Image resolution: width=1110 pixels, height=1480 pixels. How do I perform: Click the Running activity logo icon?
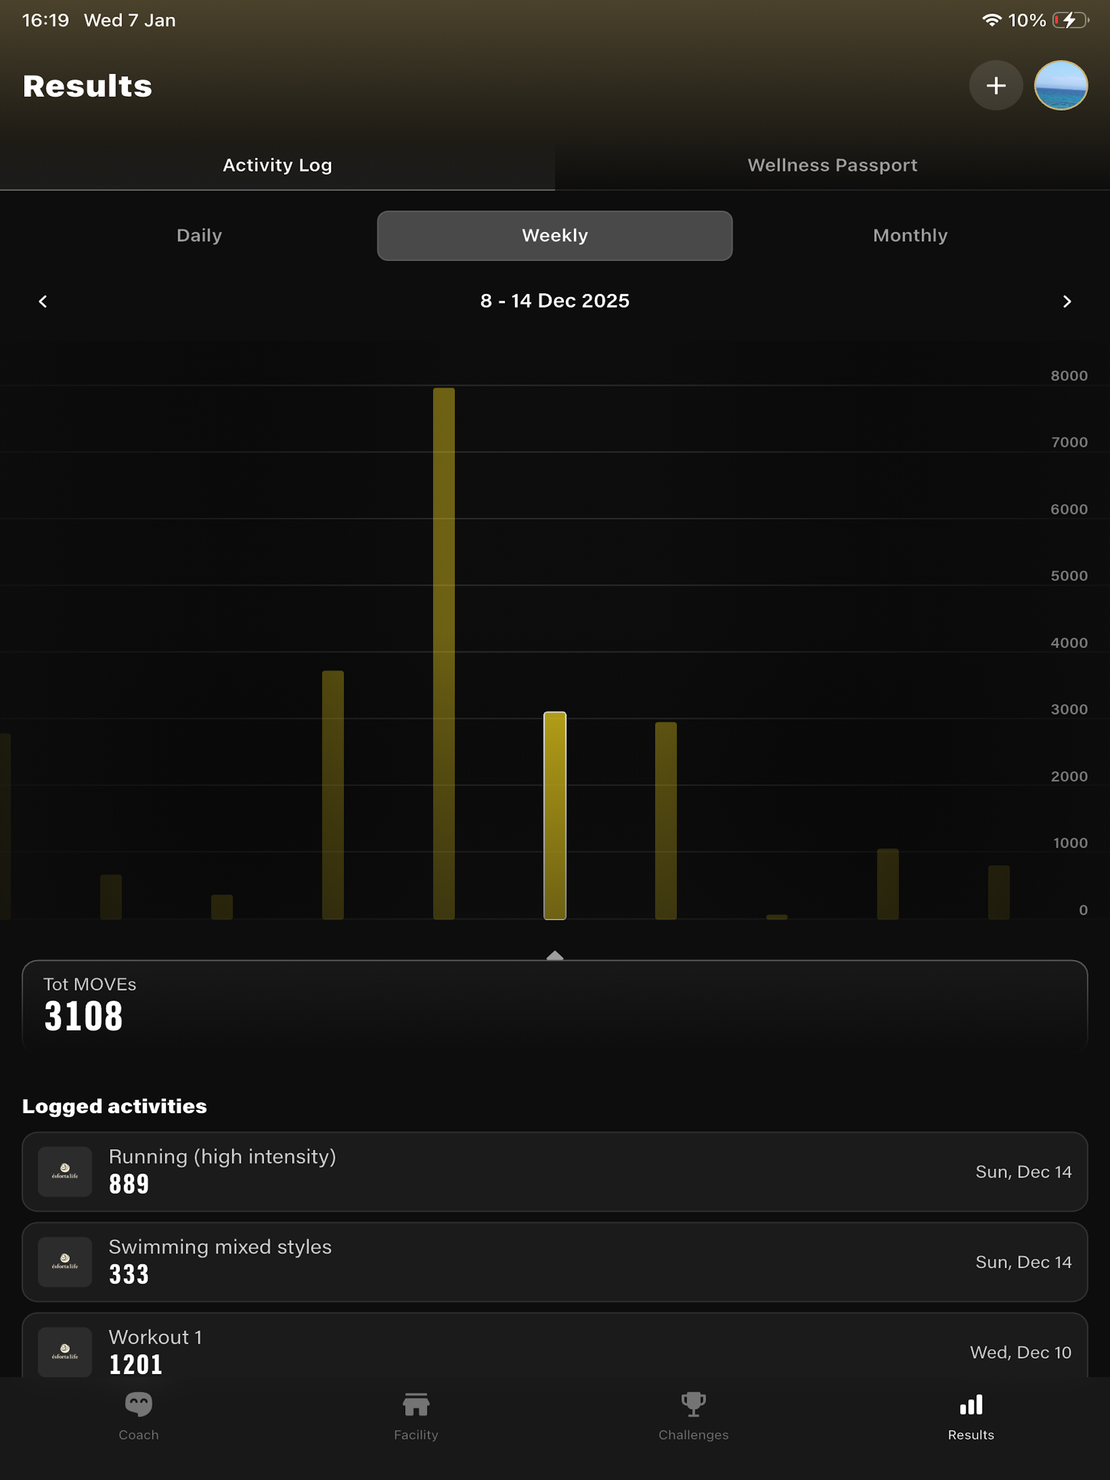pyautogui.click(x=65, y=1171)
